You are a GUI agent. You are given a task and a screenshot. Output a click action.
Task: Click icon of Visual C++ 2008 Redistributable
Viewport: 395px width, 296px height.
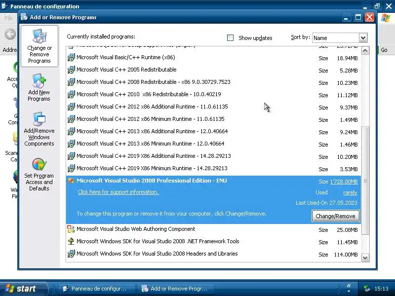[71, 82]
